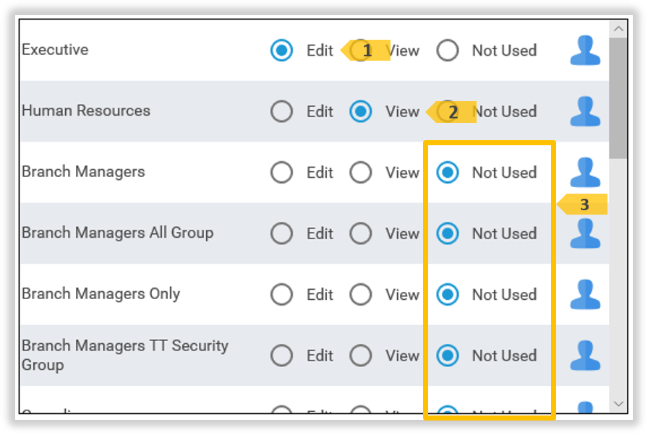Viewport: 648px width, 435px height.
Task: Select Edit for Branch Managers All Group
Action: [282, 233]
